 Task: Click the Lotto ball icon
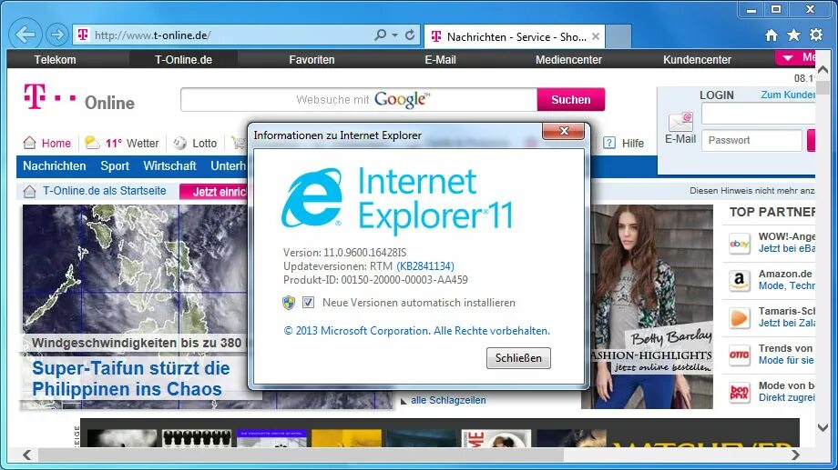pos(180,143)
